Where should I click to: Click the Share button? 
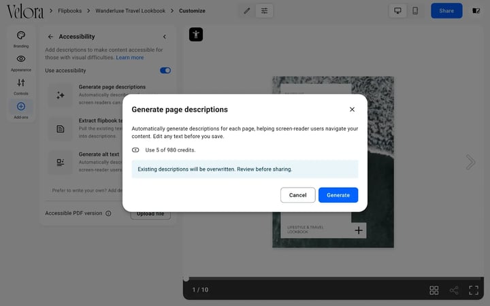click(x=446, y=11)
